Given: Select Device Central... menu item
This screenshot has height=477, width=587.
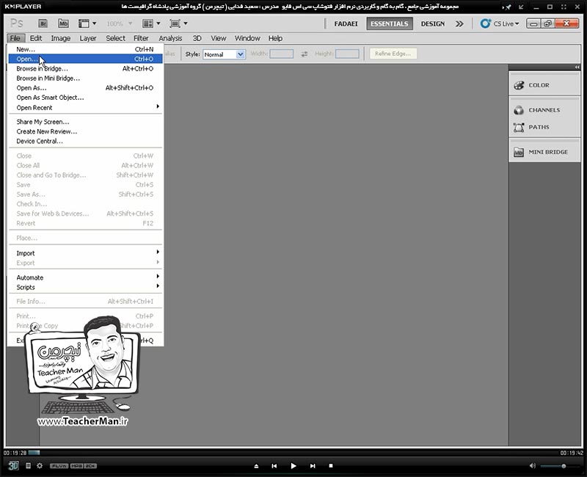Looking at the screenshot, I should pyautogui.click(x=85, y=141).
